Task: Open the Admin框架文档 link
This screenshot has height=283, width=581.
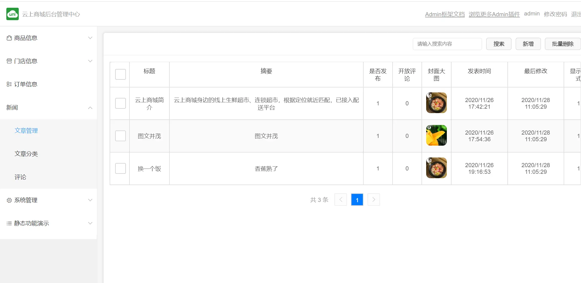Action: click(445, 14)
